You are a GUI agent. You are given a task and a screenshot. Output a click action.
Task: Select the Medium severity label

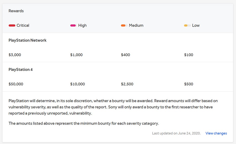tap(136, 25)
